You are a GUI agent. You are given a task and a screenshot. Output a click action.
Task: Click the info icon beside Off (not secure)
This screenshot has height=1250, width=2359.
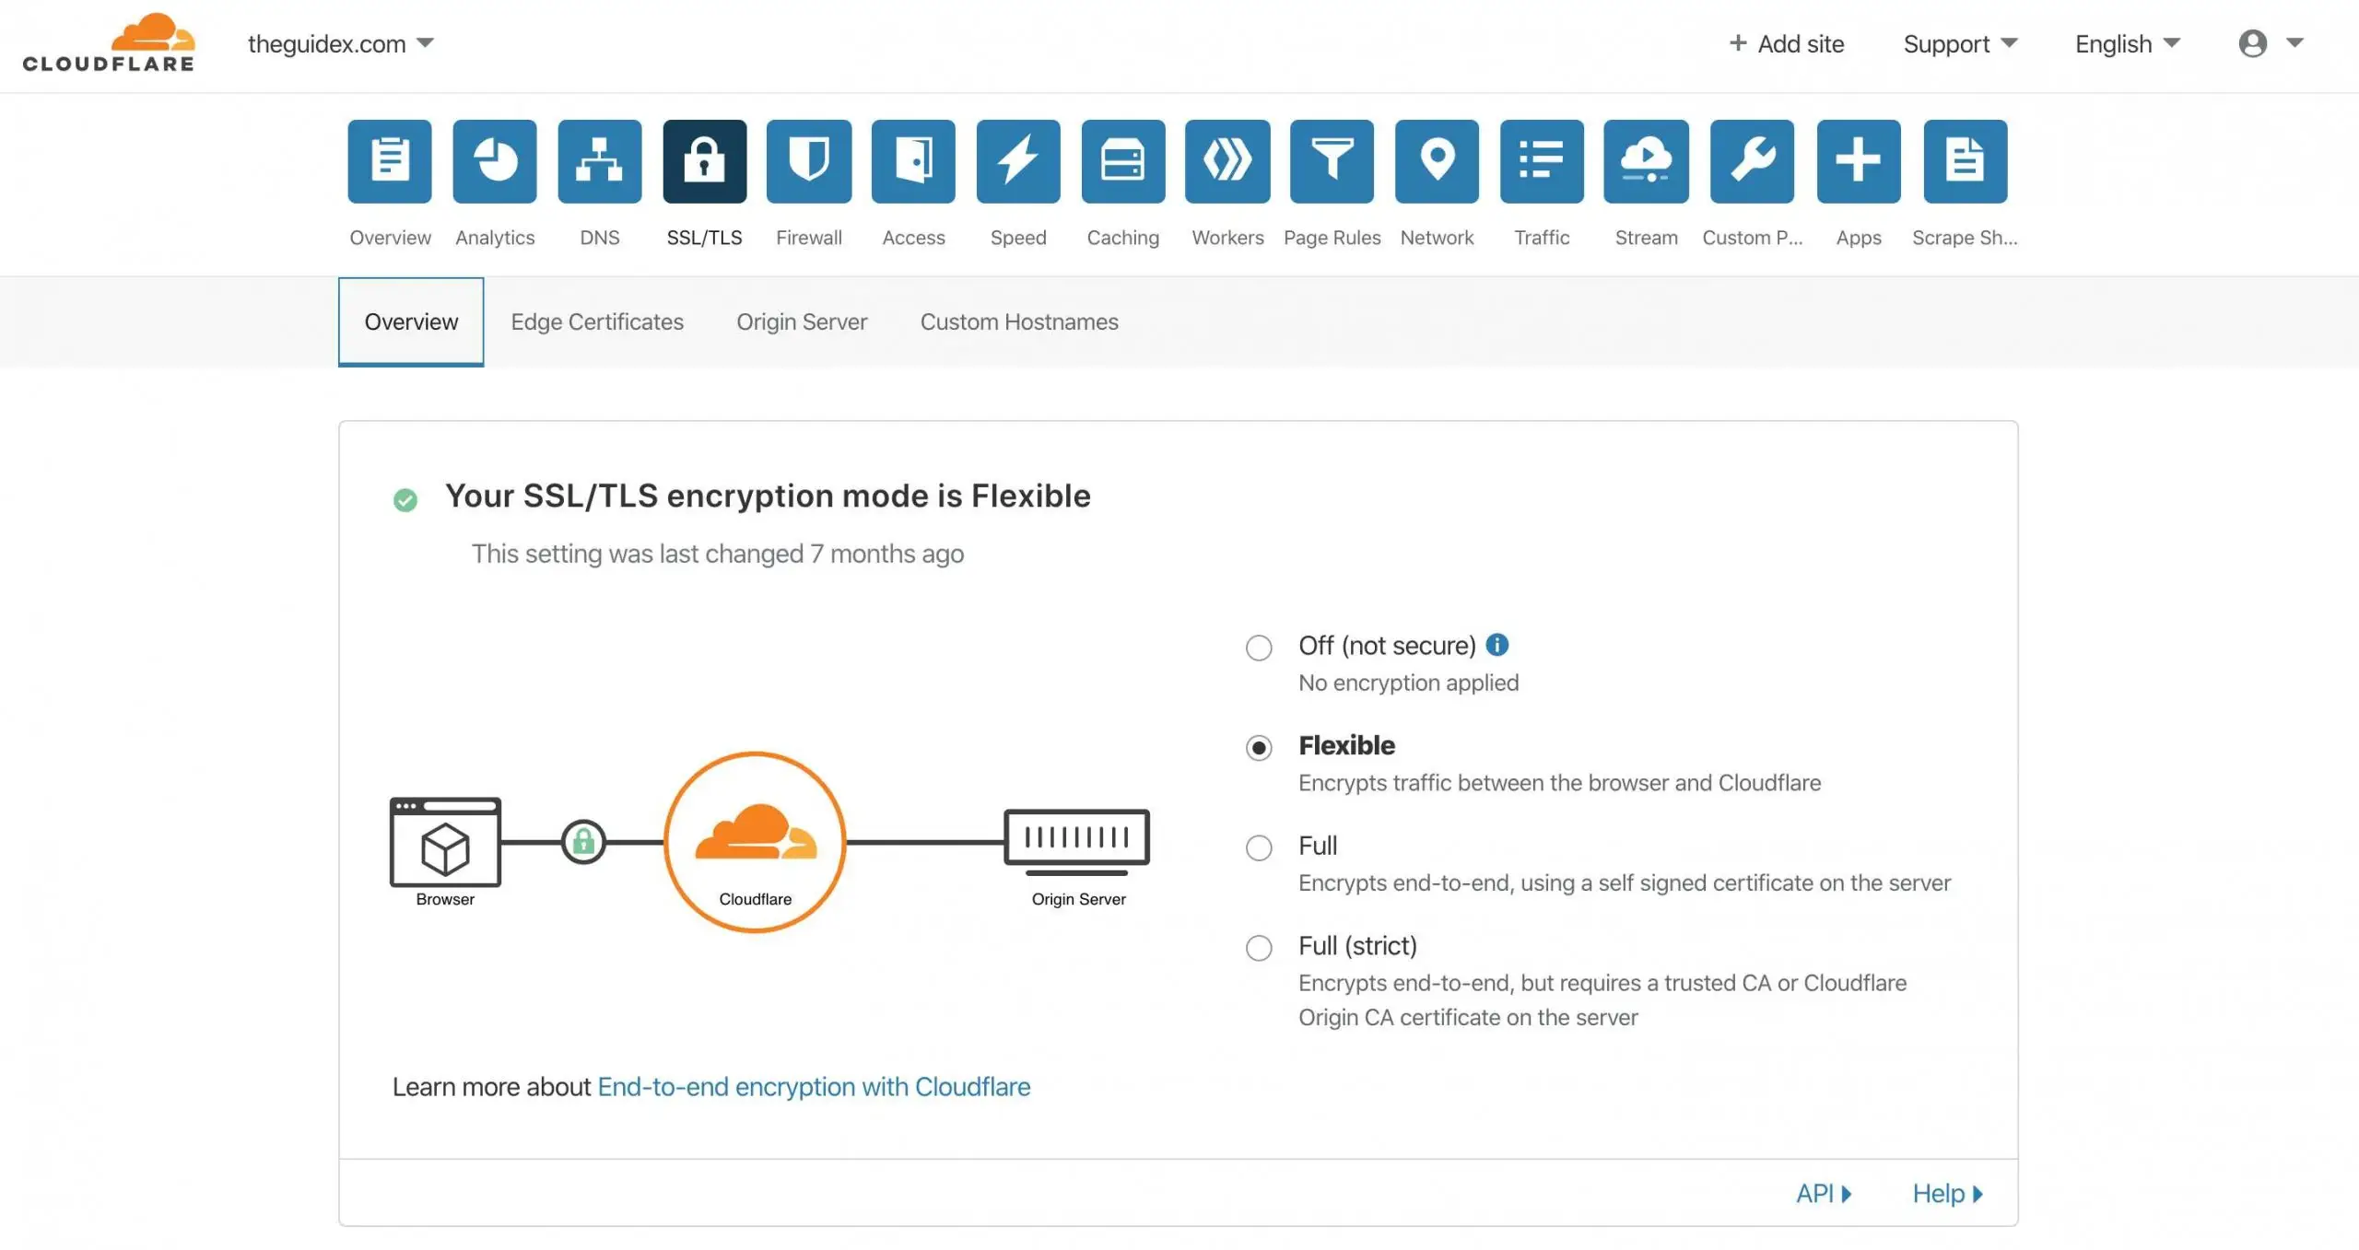pyautogui.click(x=1497, y=645)
